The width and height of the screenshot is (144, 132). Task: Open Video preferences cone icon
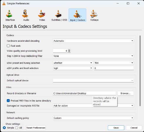point(42,14)
